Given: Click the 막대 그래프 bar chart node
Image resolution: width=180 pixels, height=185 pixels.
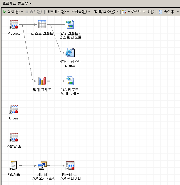Looking at the screenshot, I should pyautogui.click(x=42, y=81).
